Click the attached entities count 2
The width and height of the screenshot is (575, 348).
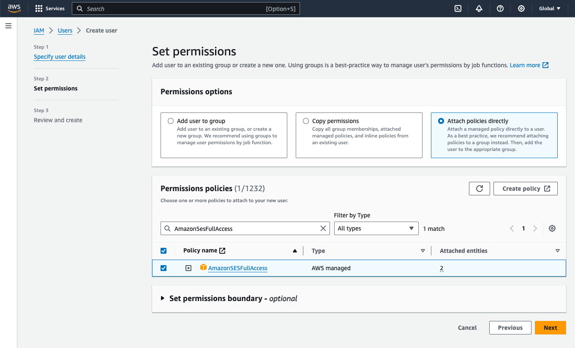click(441, 268)
